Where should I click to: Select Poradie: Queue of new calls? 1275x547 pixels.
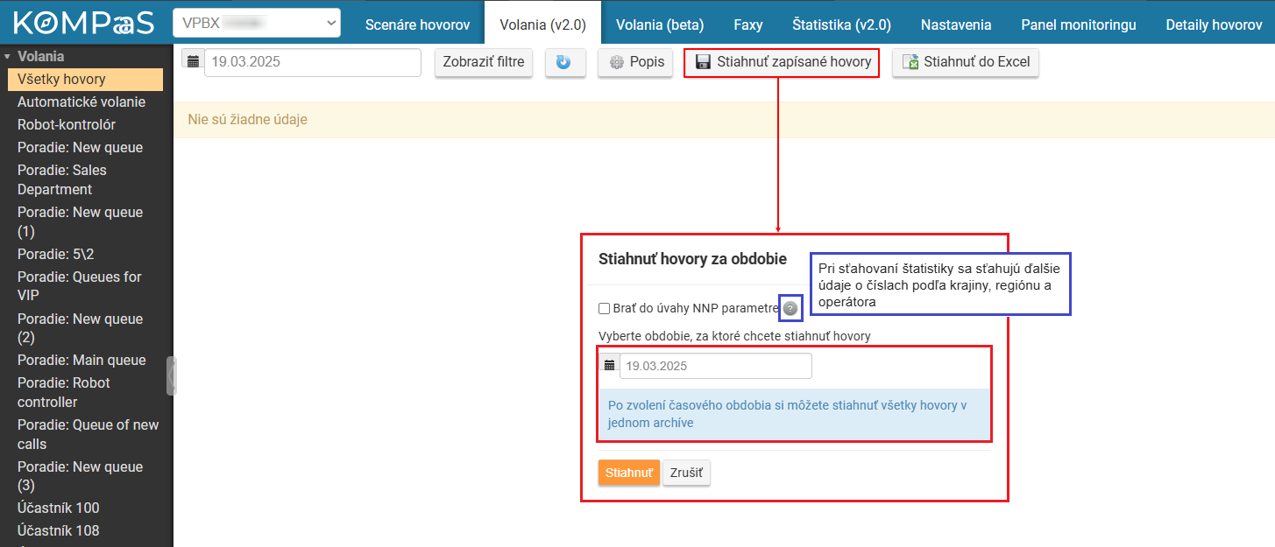tap(88, 434)
